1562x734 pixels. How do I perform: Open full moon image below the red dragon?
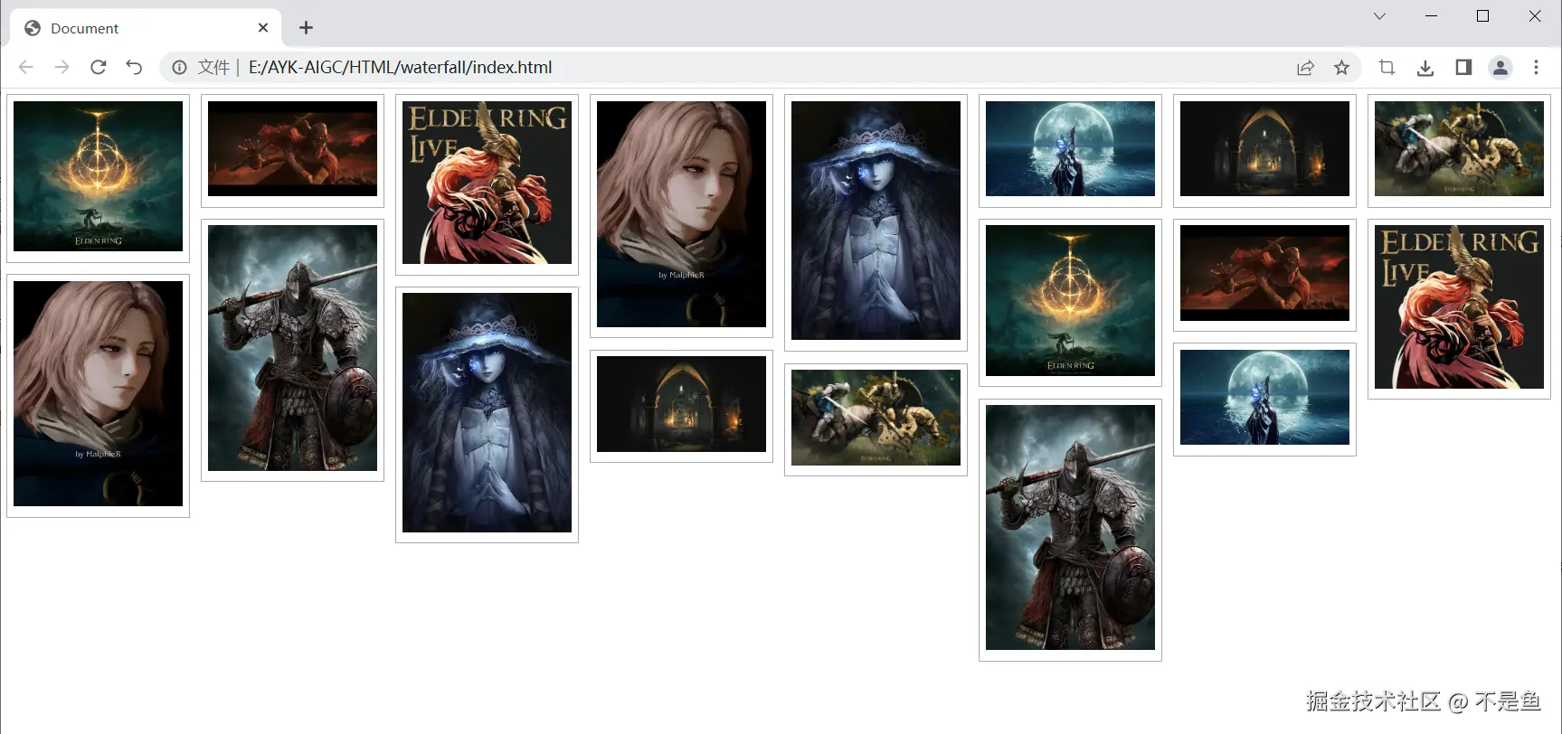coord(1264,398)
